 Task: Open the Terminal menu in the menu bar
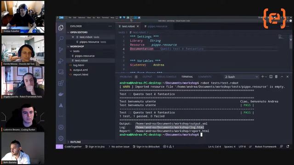click(105, 17)
